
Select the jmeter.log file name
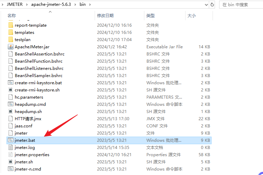(x=25, y=148)
